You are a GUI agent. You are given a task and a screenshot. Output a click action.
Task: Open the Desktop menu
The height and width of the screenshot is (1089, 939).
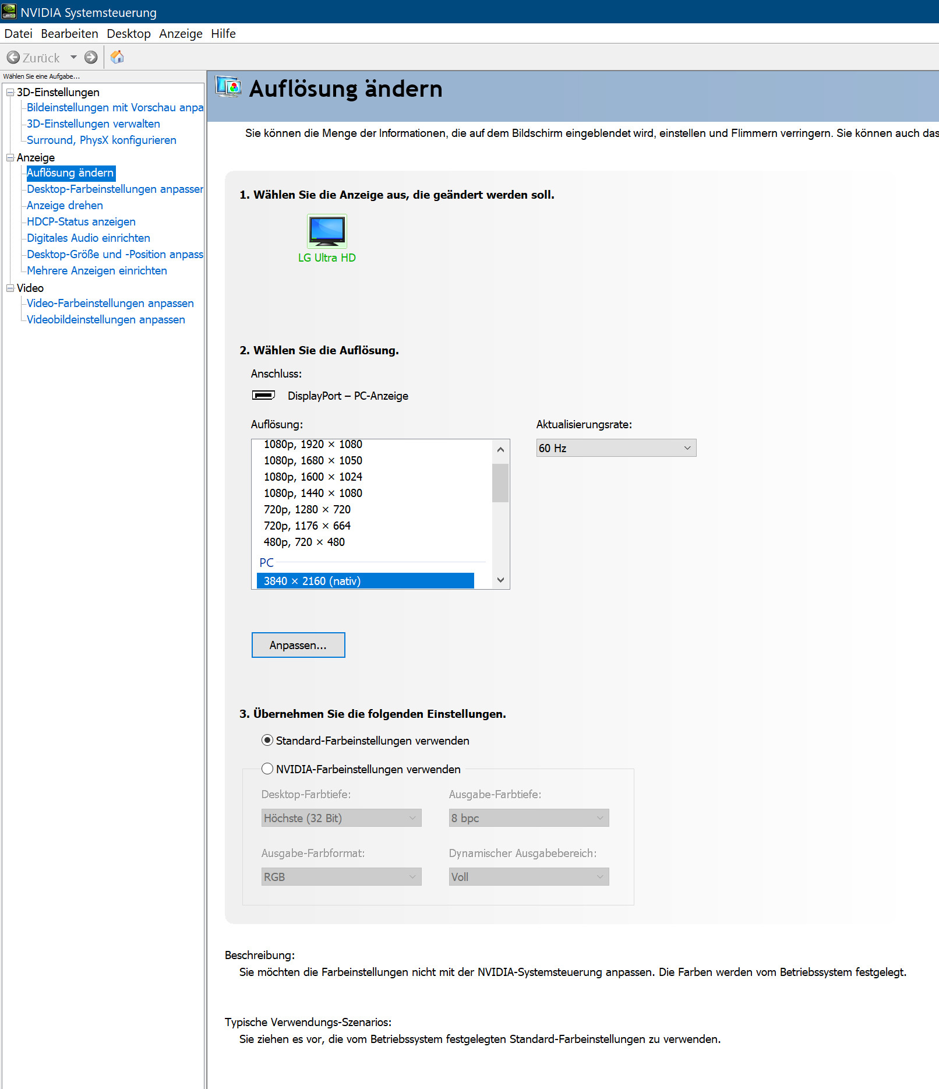(x=128, y=33)
